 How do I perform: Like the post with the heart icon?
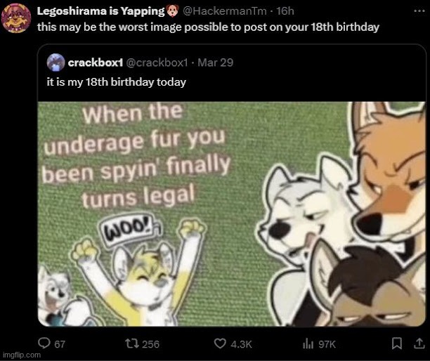click(219, 343)
